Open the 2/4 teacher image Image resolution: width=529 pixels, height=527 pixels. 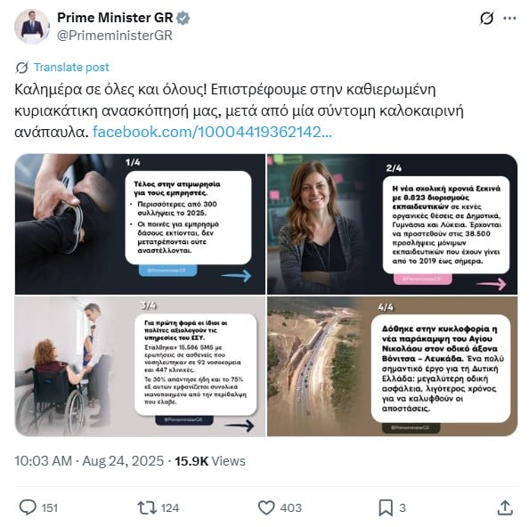click(393, 223)
